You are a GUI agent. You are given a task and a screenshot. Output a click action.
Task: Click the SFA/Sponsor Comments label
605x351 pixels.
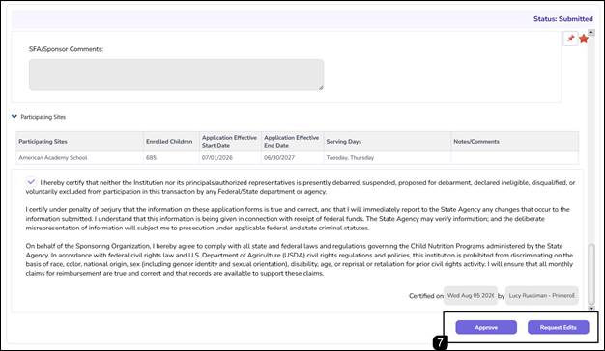click(66, 49)
